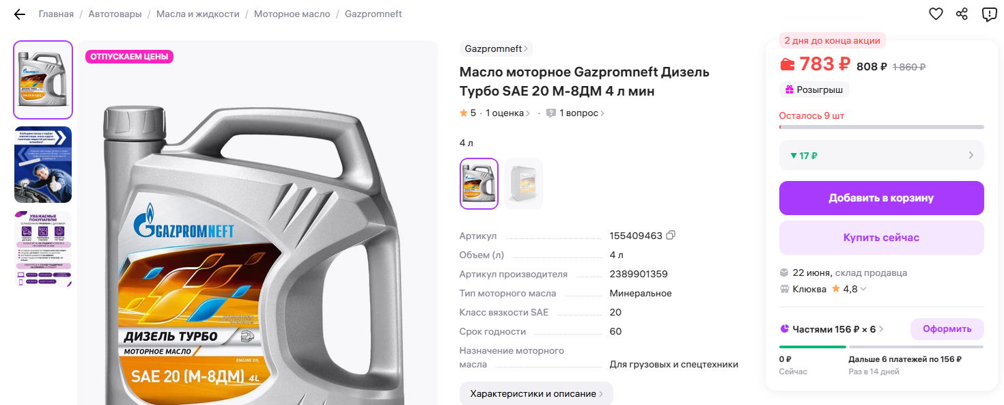Click the Купить сейчас button

(882, 238)
